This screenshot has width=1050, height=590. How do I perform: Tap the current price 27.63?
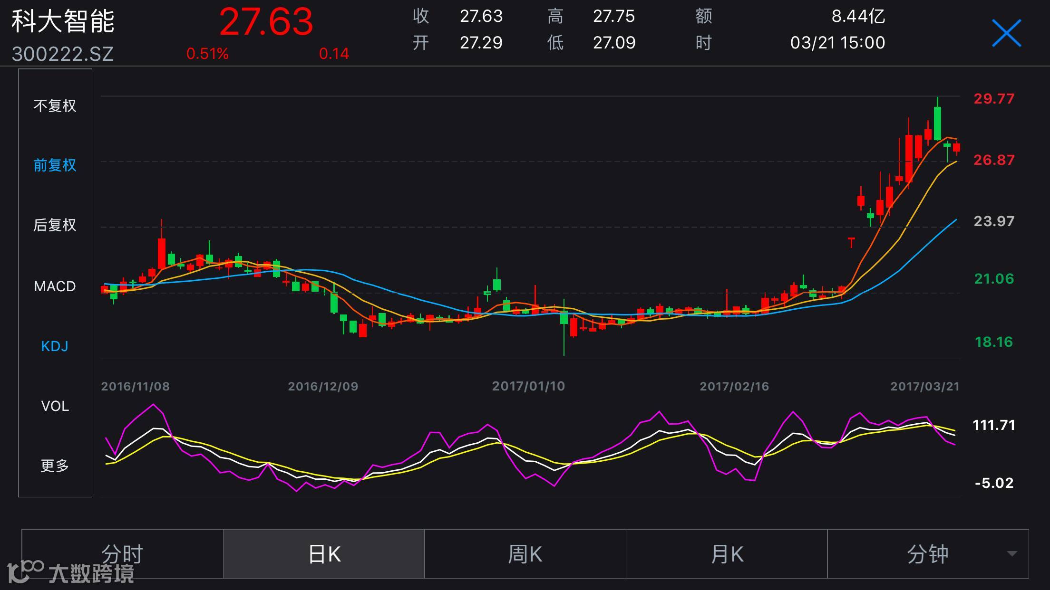266,22
